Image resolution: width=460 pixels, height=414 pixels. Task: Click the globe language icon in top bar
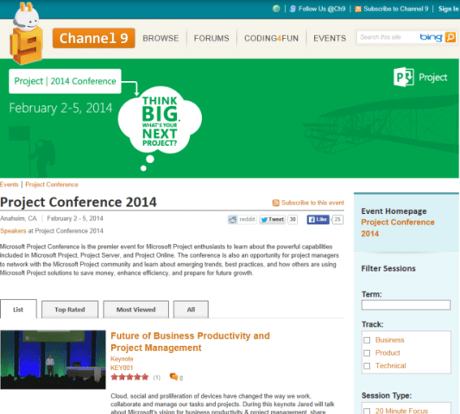point(276,9)
